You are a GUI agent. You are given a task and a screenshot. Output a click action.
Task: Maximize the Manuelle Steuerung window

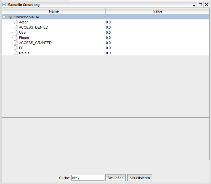[x=200, y=5]
